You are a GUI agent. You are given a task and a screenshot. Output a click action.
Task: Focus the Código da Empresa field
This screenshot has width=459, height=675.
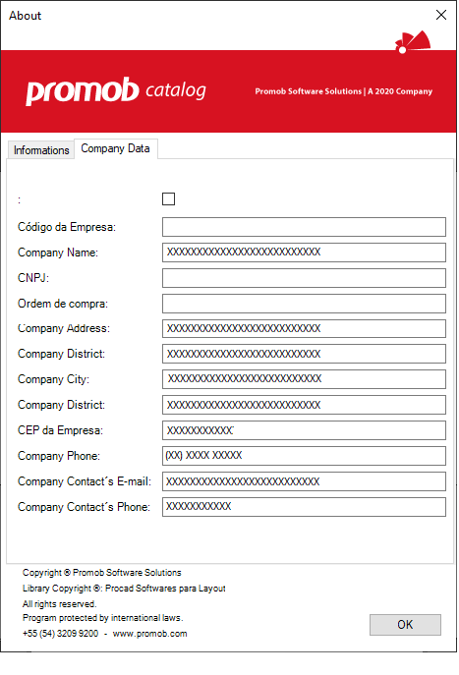click(x=304, y=227)
